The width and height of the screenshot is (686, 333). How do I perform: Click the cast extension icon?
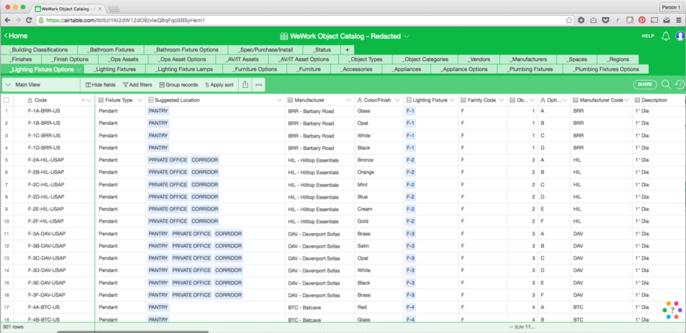[654, 20]
